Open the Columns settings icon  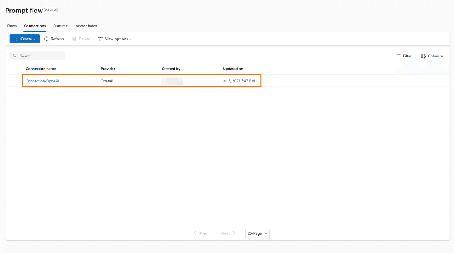[423, 56]
